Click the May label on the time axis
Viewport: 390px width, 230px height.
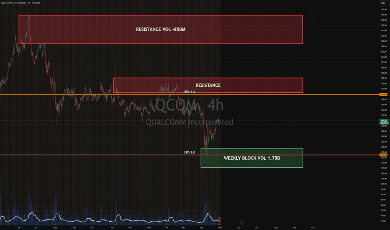point(220,227)
